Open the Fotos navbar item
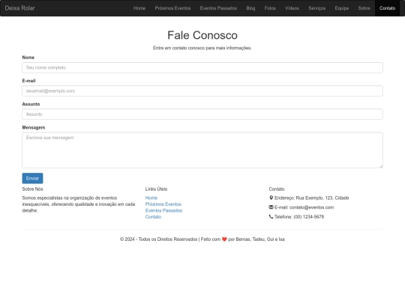This screenshot has height=303, width=405. (x=270, y=8)
